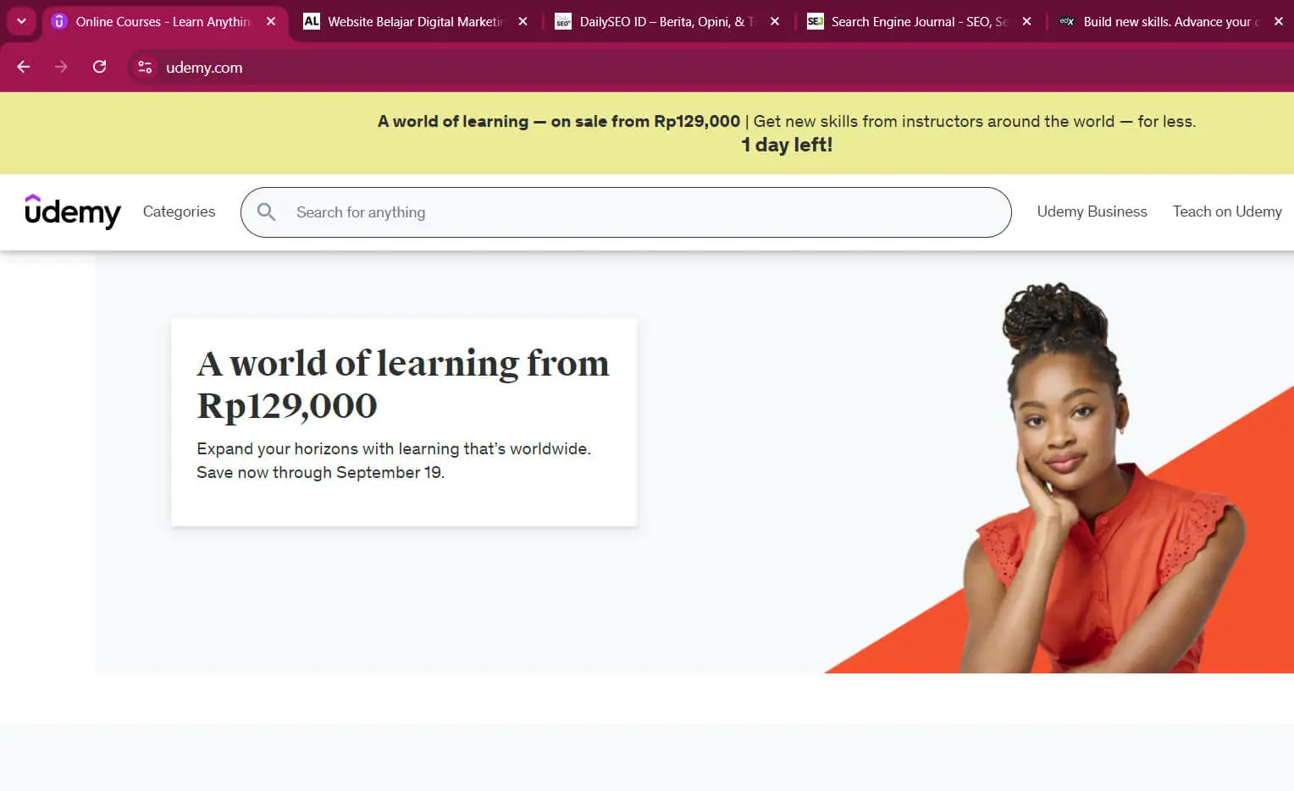This screenshot has height=791, width=1294.
Task: Focus the Search for anything field
Action: coord(626,212)
